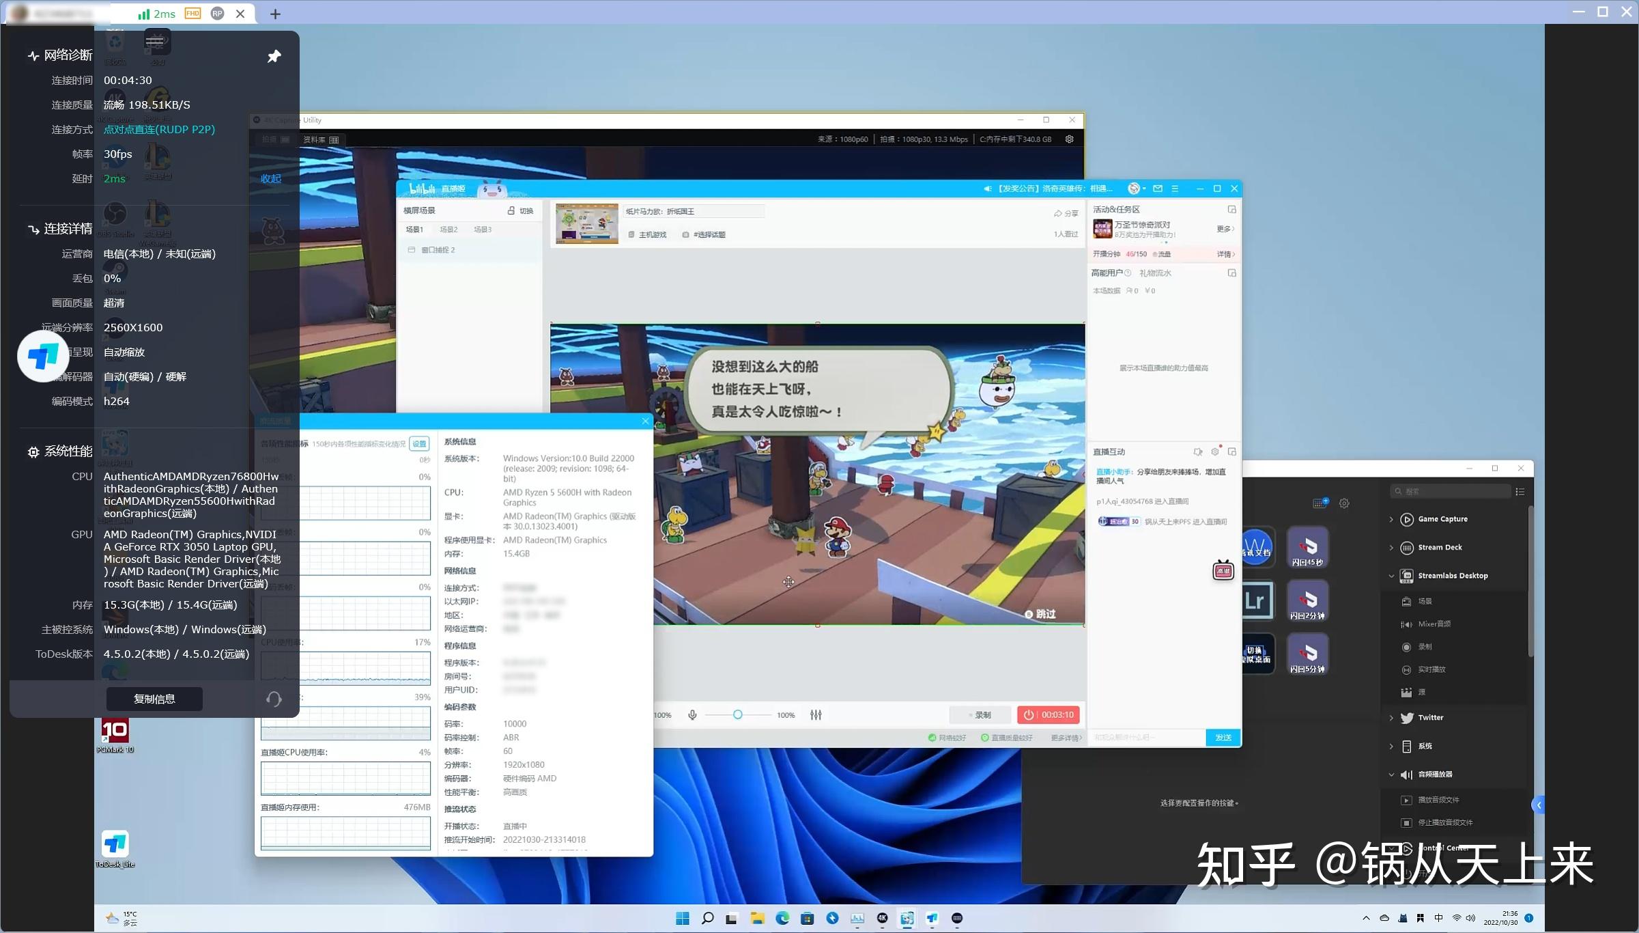This screenshot has width=1639, height=933.
Task: Pop out the 直播互动 chat panel
Action: 1231,451
